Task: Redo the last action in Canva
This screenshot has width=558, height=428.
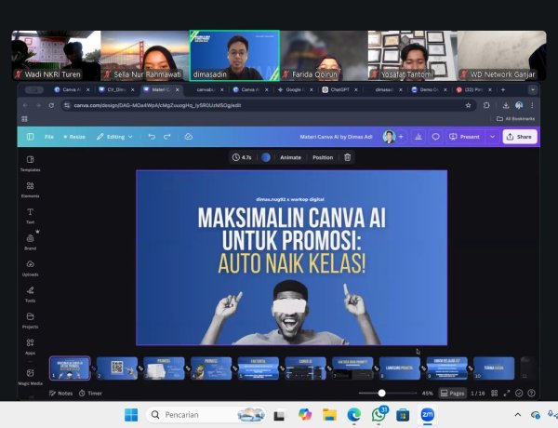Action: (167, 137)
